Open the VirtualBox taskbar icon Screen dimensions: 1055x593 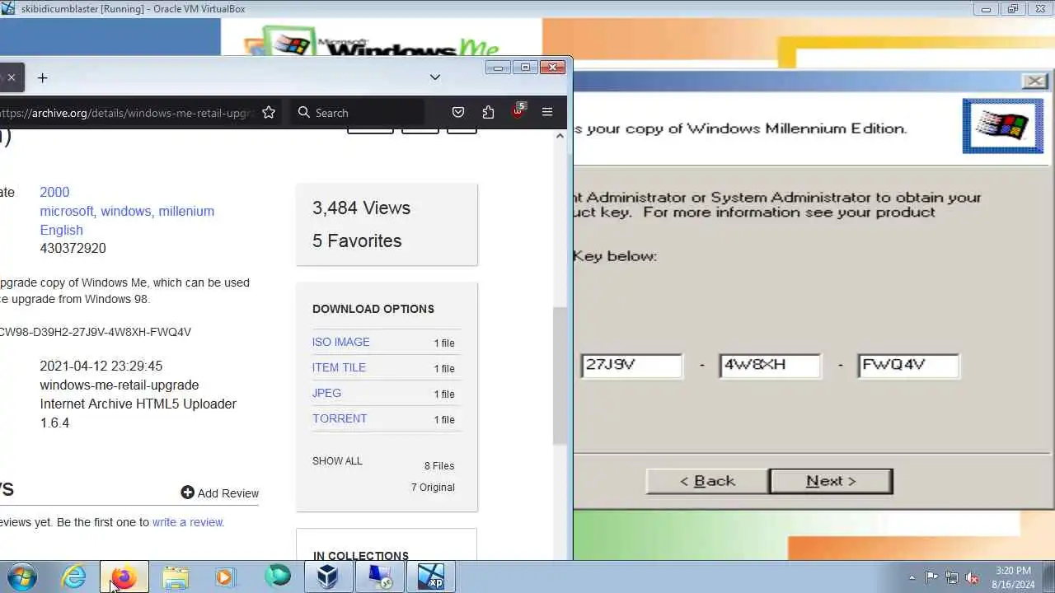point(328,577)
